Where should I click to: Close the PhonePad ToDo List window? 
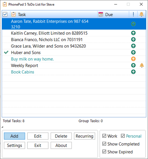141,4
